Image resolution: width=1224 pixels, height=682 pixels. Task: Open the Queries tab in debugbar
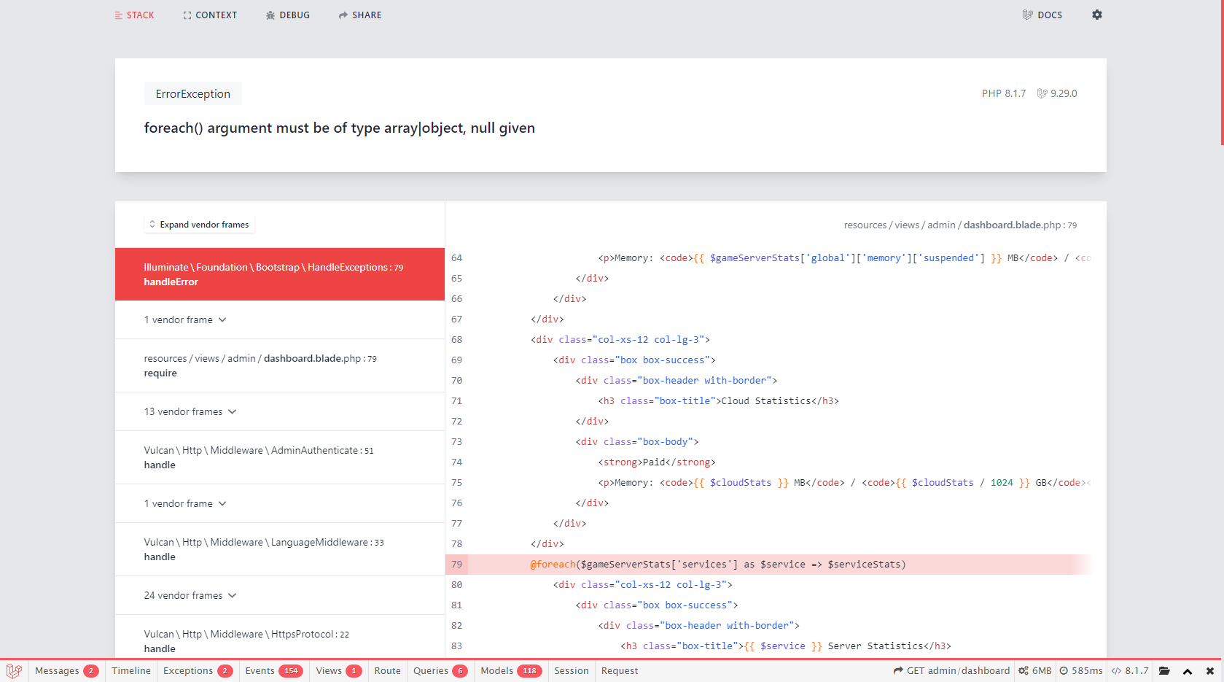[440, 671]
